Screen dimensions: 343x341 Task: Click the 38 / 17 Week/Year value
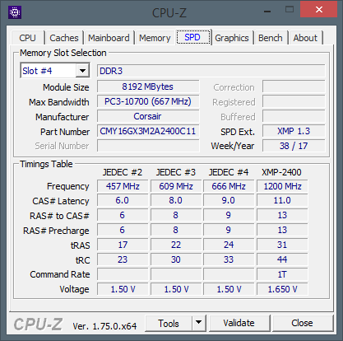point(294,146)
